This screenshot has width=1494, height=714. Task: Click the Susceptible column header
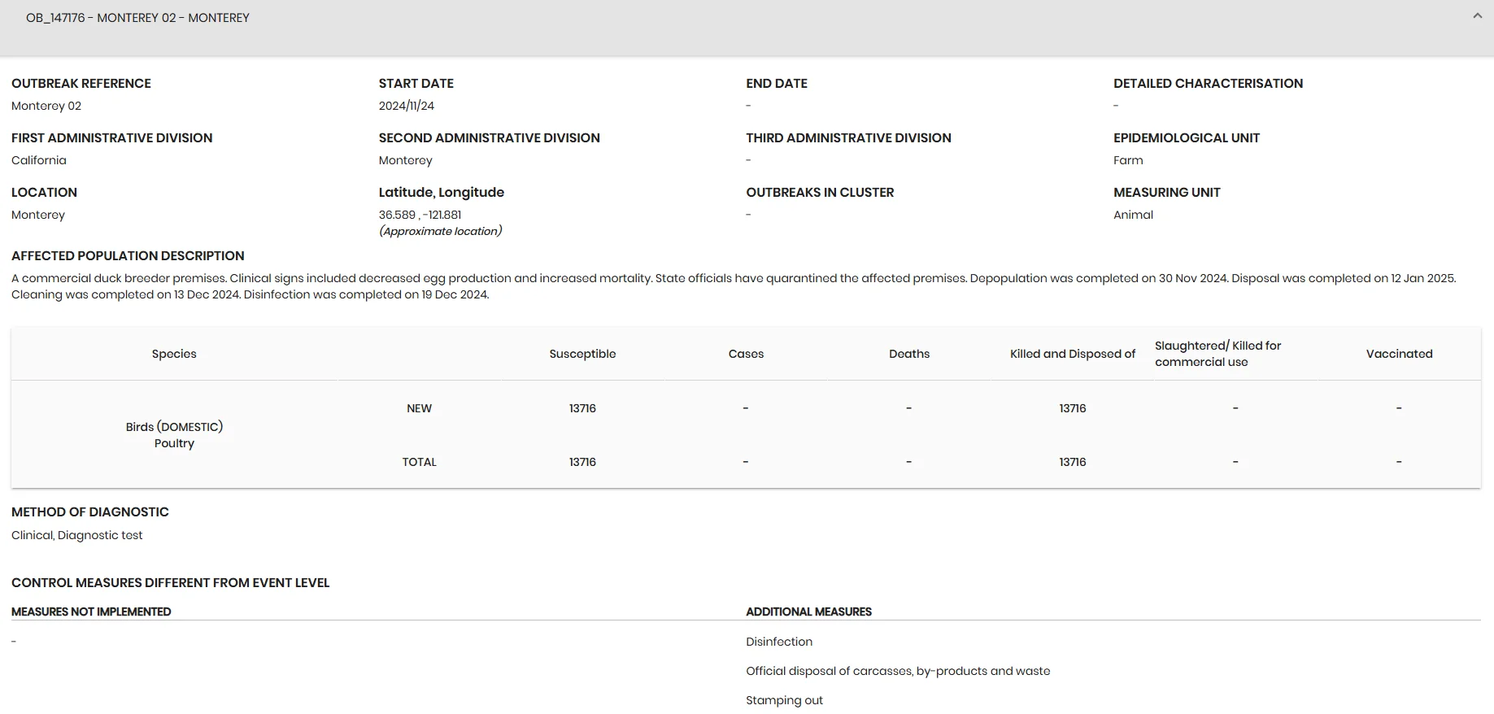tap(582, 354)
